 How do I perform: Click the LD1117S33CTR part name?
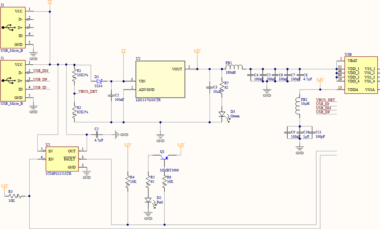click(x=148, y=100)
